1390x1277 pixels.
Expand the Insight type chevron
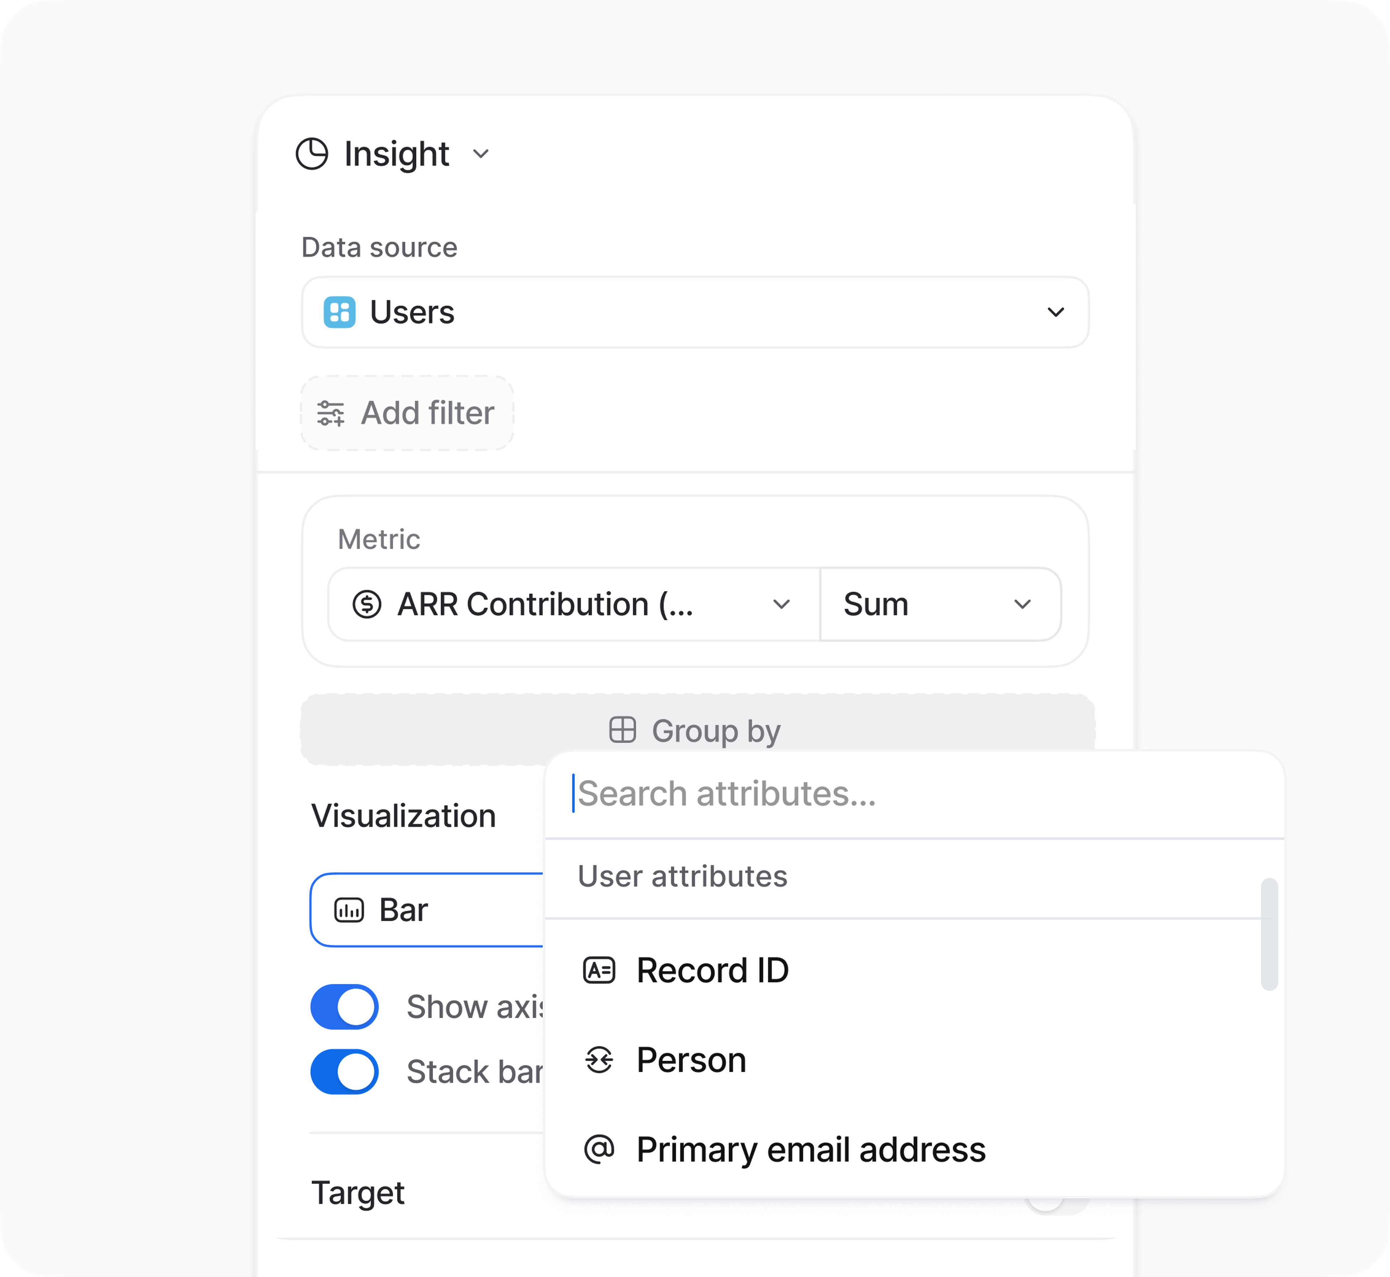point(481,153)
